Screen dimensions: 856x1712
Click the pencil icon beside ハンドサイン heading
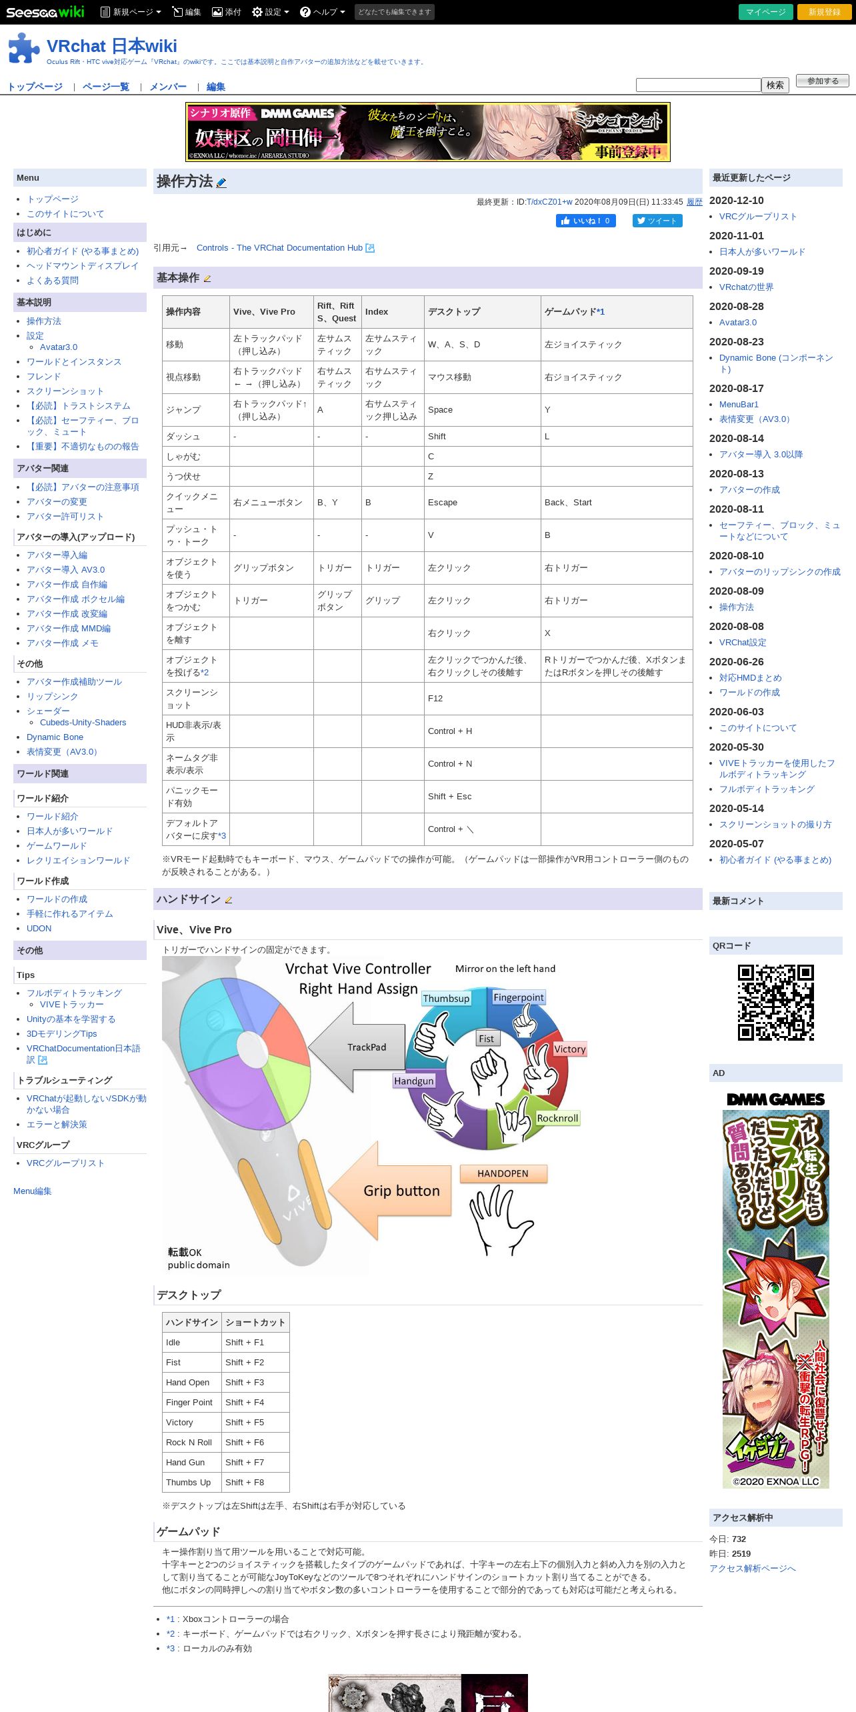tap(229, 900)
